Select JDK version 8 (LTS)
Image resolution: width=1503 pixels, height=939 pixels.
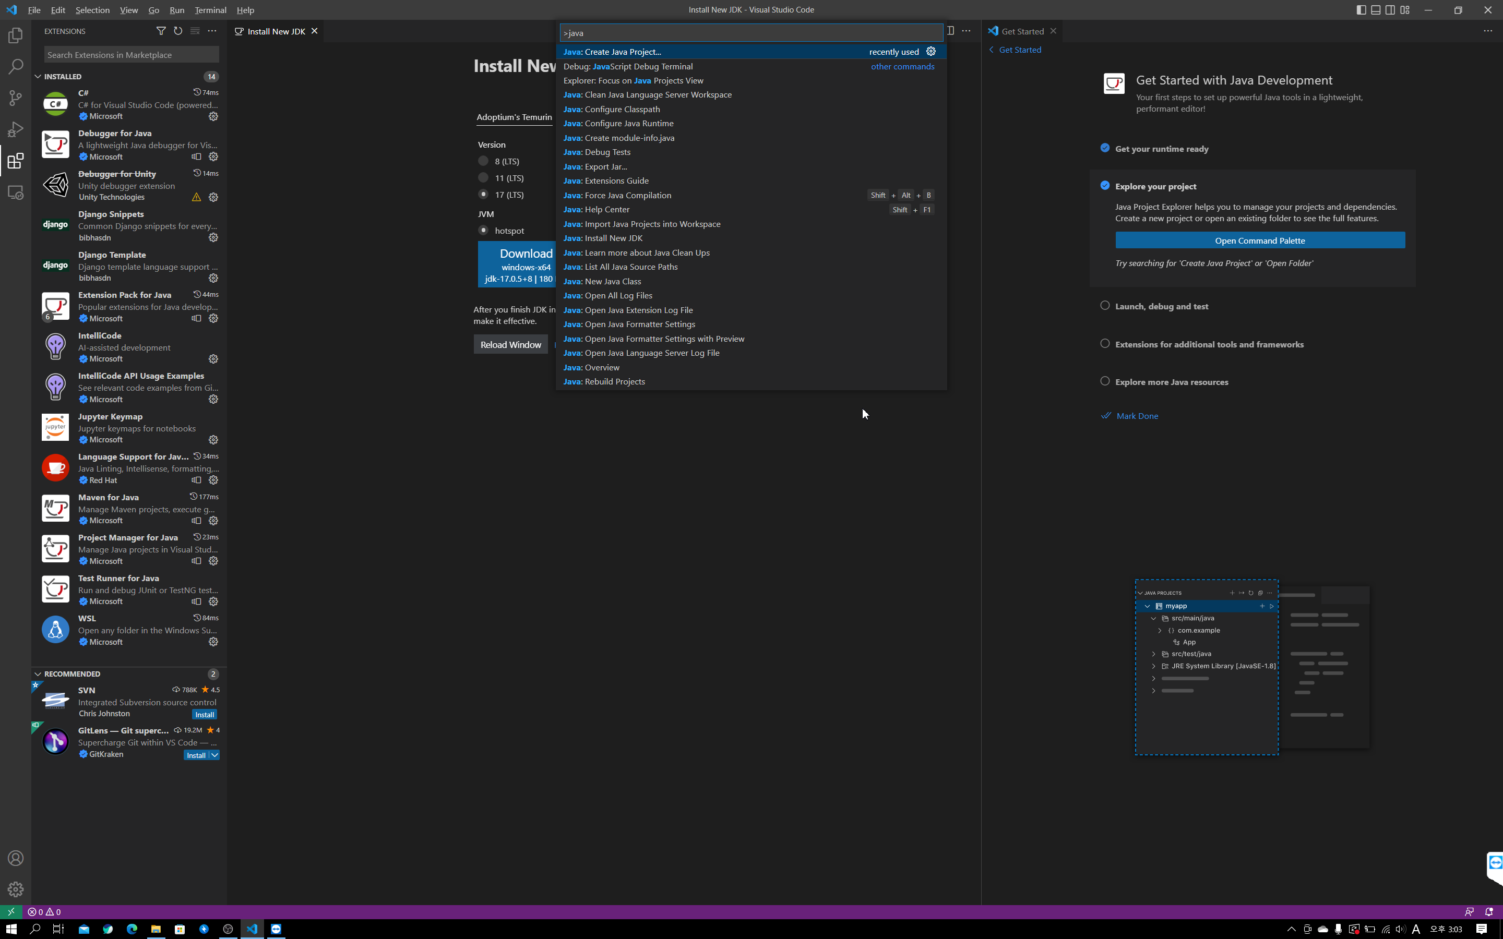483,161
